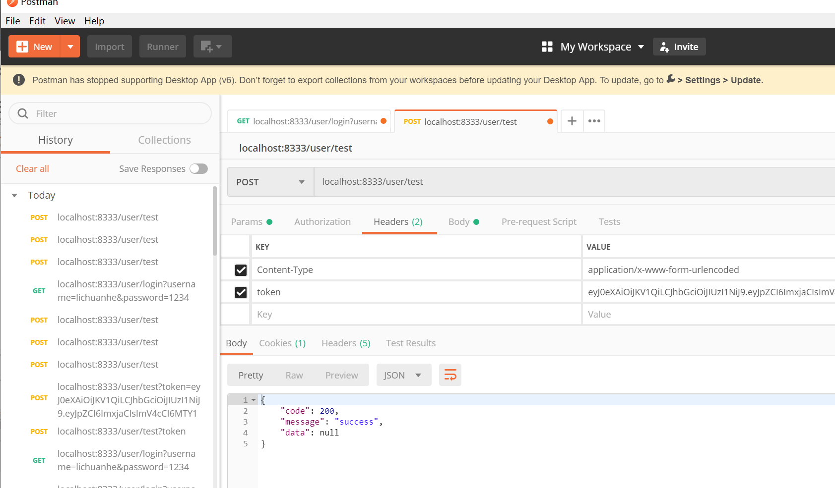This screenshot has width=835, height=488.
Task: Click the 200 code value in response
Action: (x=327, y=411)
